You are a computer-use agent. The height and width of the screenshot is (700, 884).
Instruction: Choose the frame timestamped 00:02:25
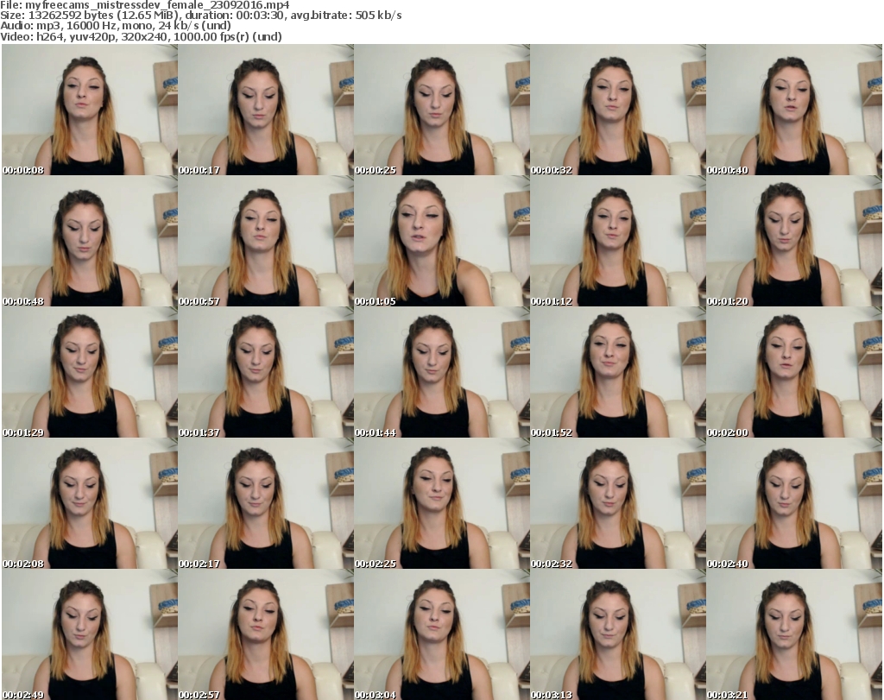[441, 503]
